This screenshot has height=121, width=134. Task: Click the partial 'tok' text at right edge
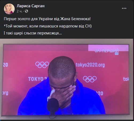point(126,79)
